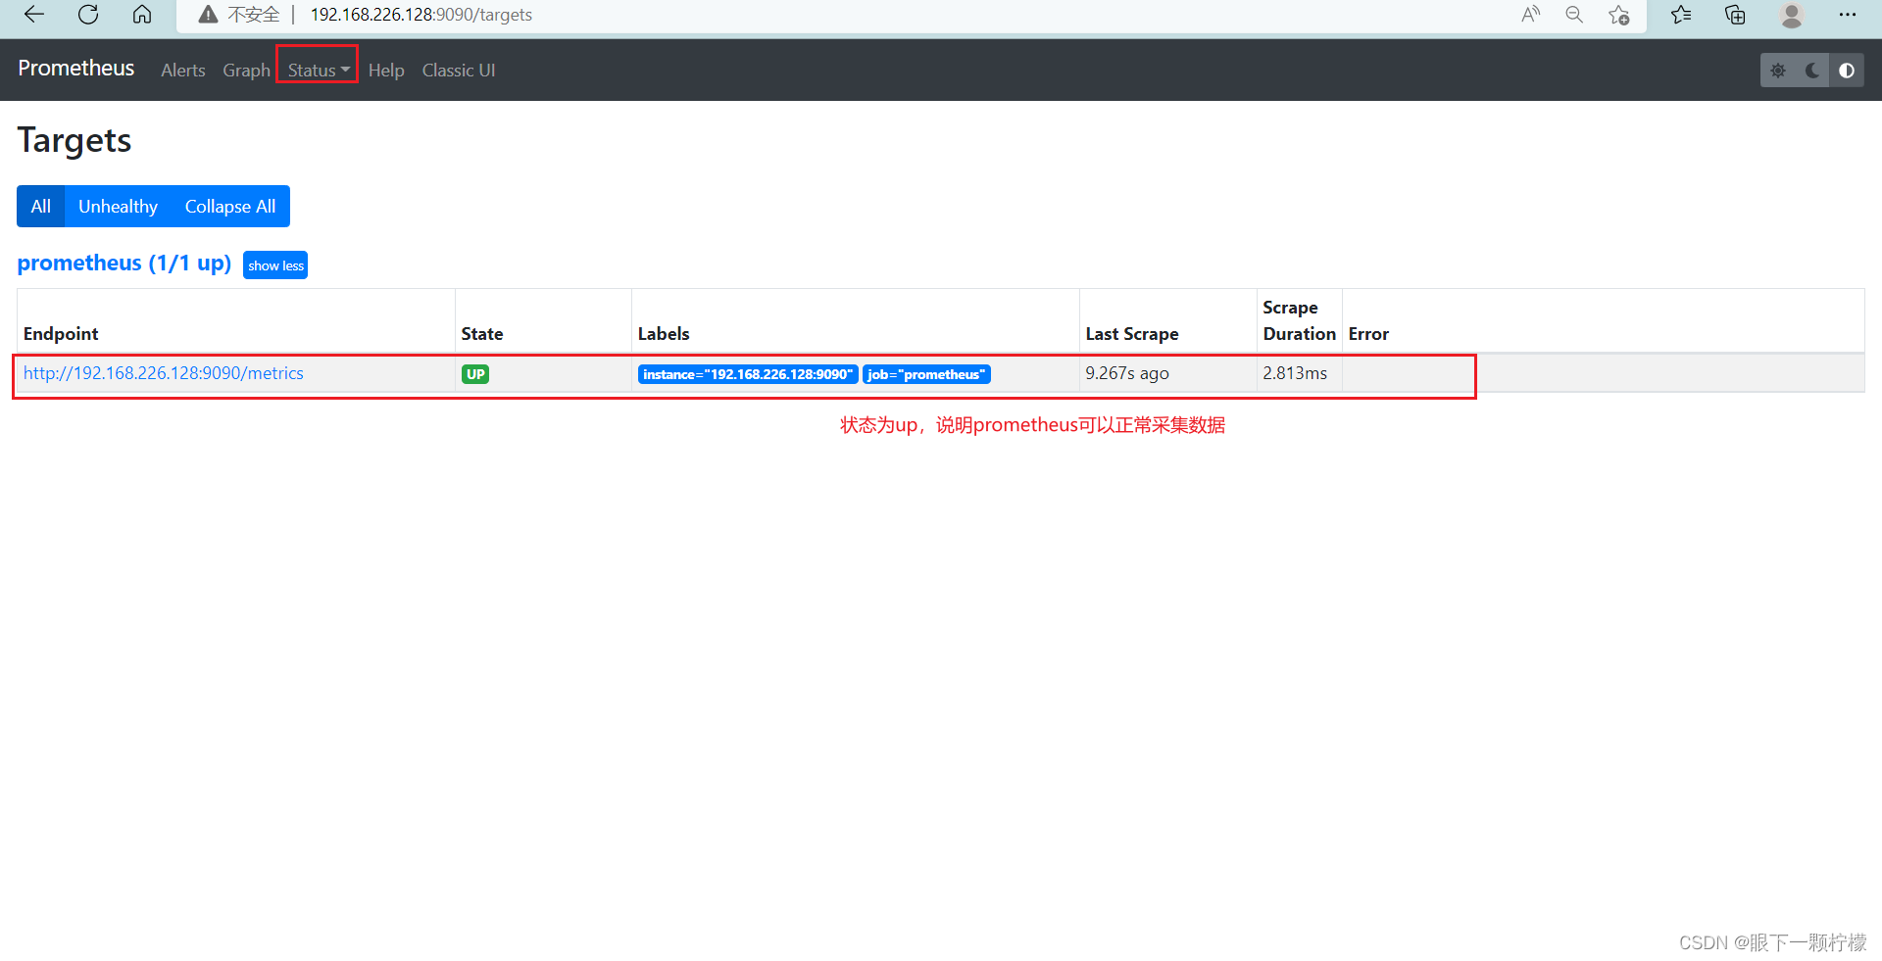Switch to light theme sun icon
Screen dimensions: 1882x961
pos(1778,71)
